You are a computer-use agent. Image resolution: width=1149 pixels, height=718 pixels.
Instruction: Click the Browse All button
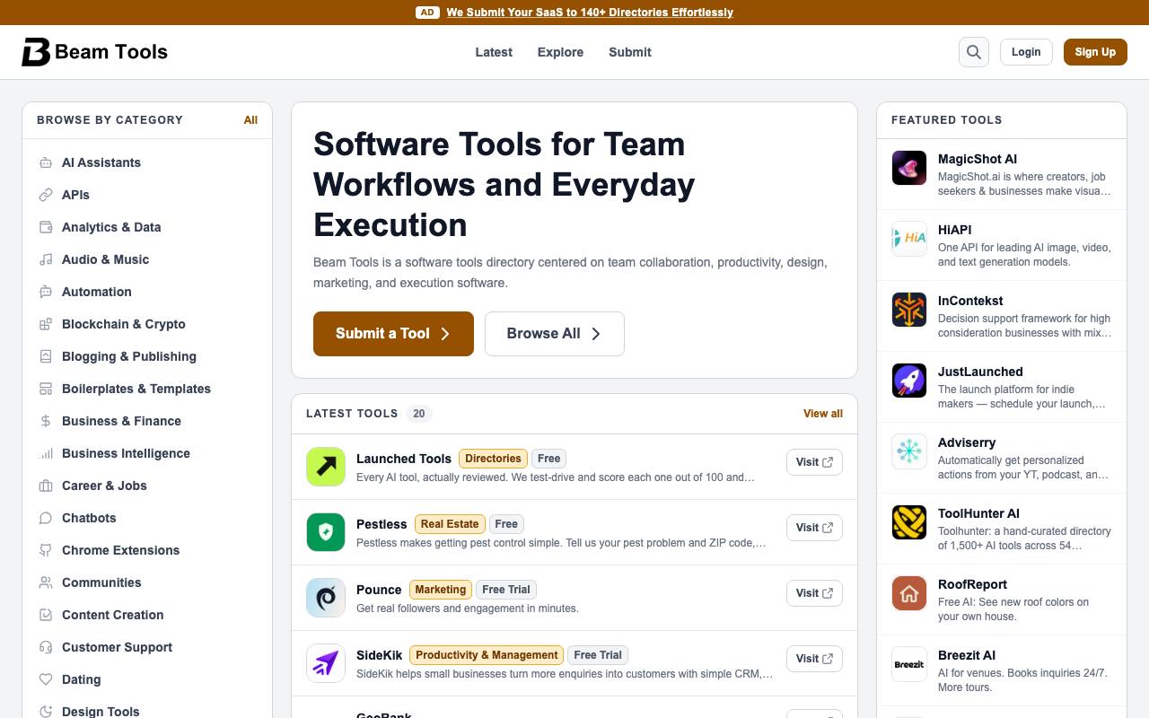pos(555,334)
